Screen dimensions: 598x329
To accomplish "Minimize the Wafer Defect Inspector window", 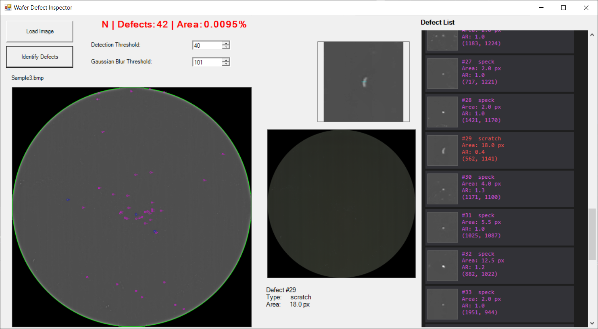I will click(x=541, y=8).
